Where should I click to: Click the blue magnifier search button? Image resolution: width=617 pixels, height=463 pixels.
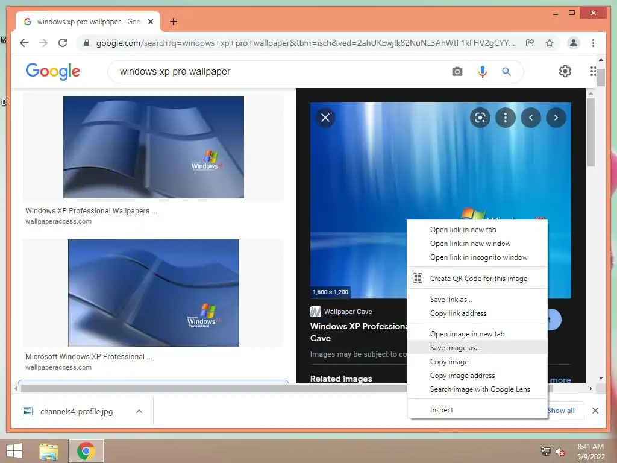(506, 72)
